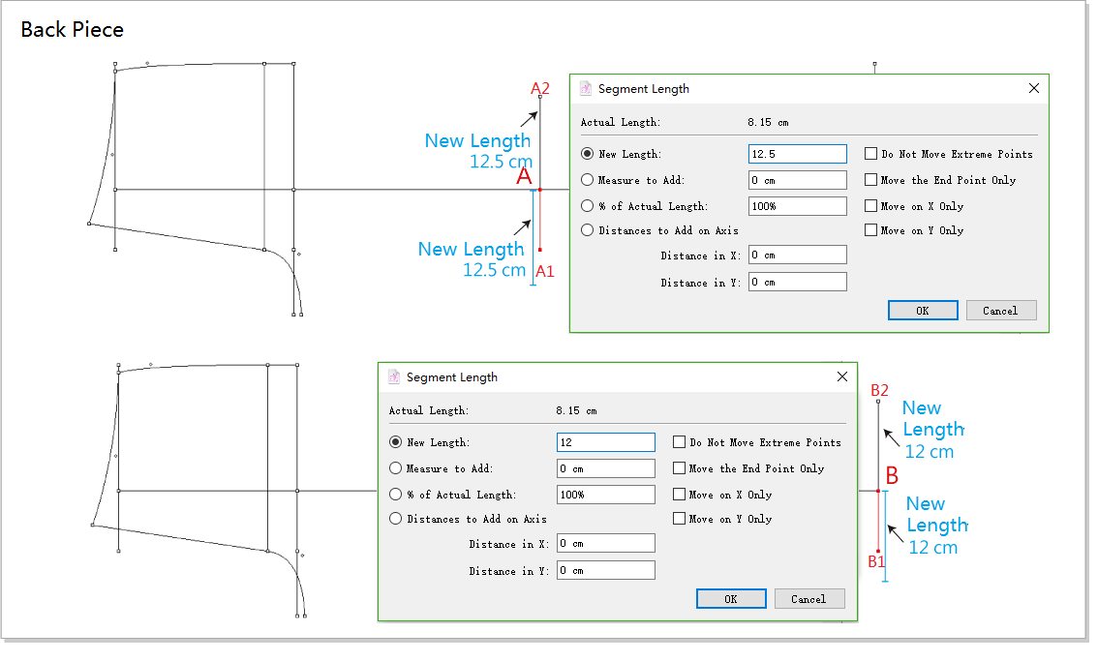Tick Move on X Only in the 12.5 dialog

[x=871, y=206]
